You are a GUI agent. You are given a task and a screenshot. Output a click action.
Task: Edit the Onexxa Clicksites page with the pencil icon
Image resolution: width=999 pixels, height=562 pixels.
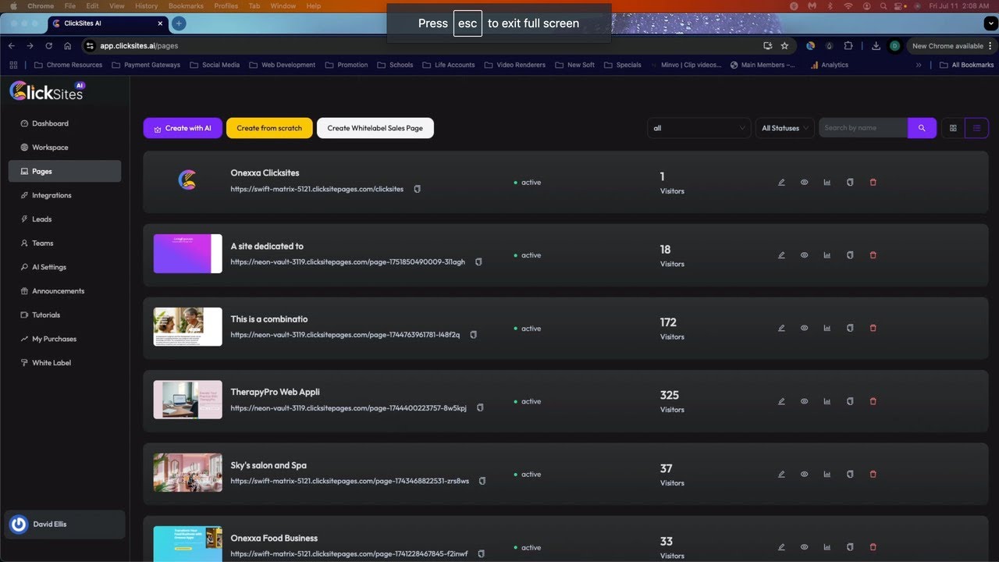[x=781, y=183]
